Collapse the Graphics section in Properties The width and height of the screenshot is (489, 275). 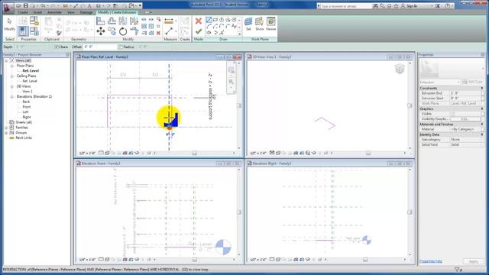pos(481,108)
